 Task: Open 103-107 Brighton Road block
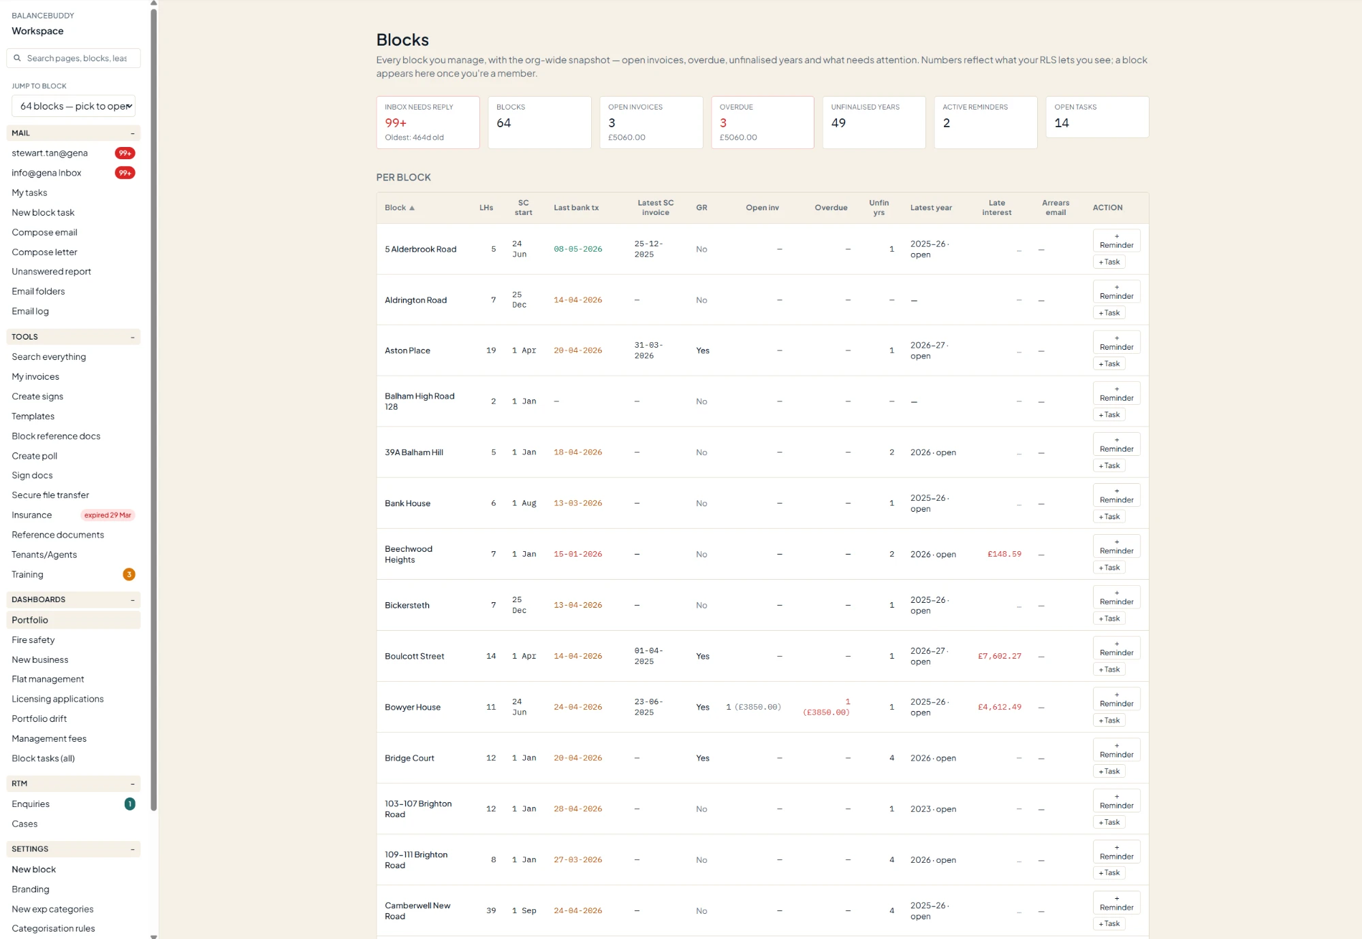tap(418, 809)
